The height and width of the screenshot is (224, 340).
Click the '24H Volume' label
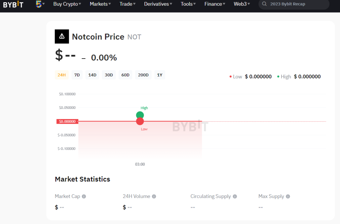click(x=136, y=196)
